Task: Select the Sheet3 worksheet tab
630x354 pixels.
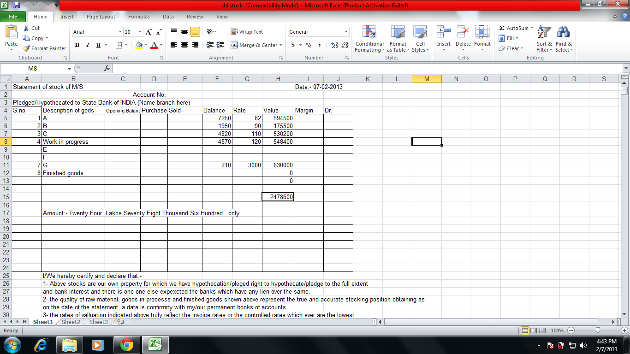Action: (x=99, y=322)
